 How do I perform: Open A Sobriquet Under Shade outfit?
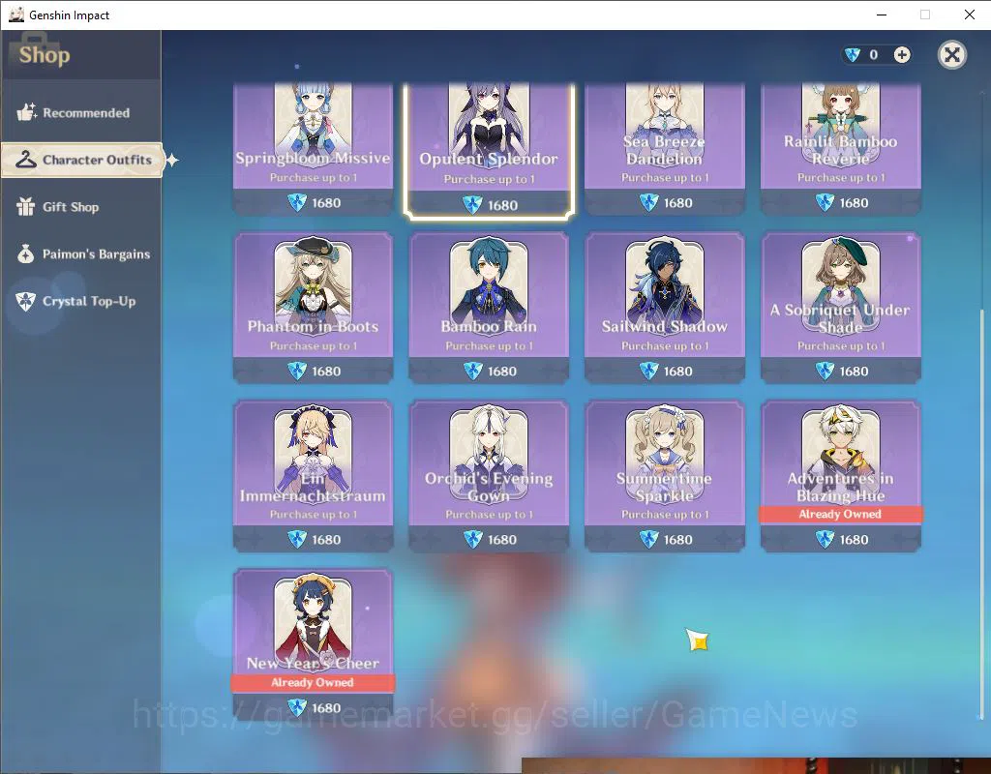[x=840, y=308]
